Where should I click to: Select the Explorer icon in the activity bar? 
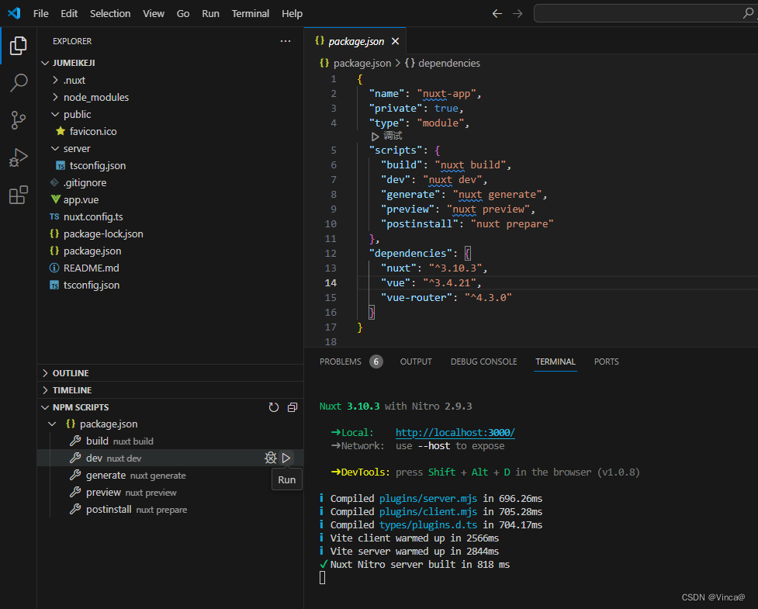click(x=19, y=46)
